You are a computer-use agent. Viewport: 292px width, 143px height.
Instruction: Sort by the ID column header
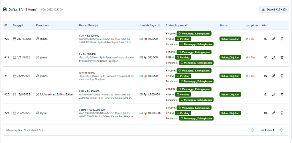click(6, 25)
